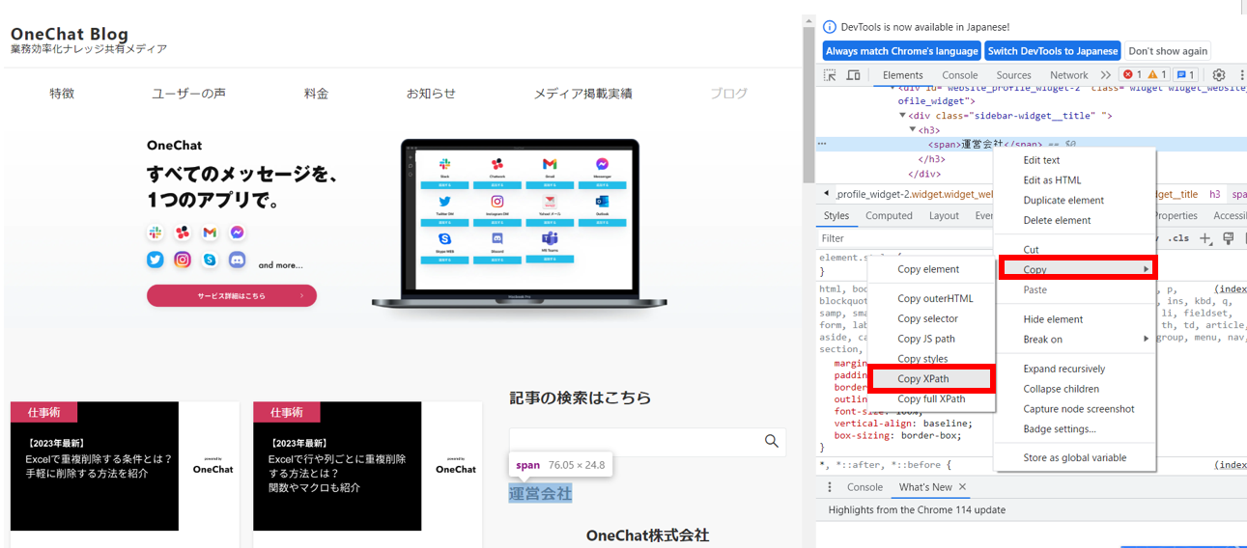The image size is (1247, 548).
Task: Open the 料金 nav link
Action: 316,94
